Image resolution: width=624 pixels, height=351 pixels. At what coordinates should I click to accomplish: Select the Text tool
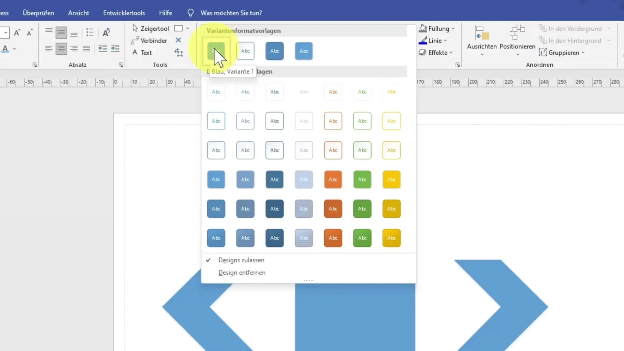(142, 52)
